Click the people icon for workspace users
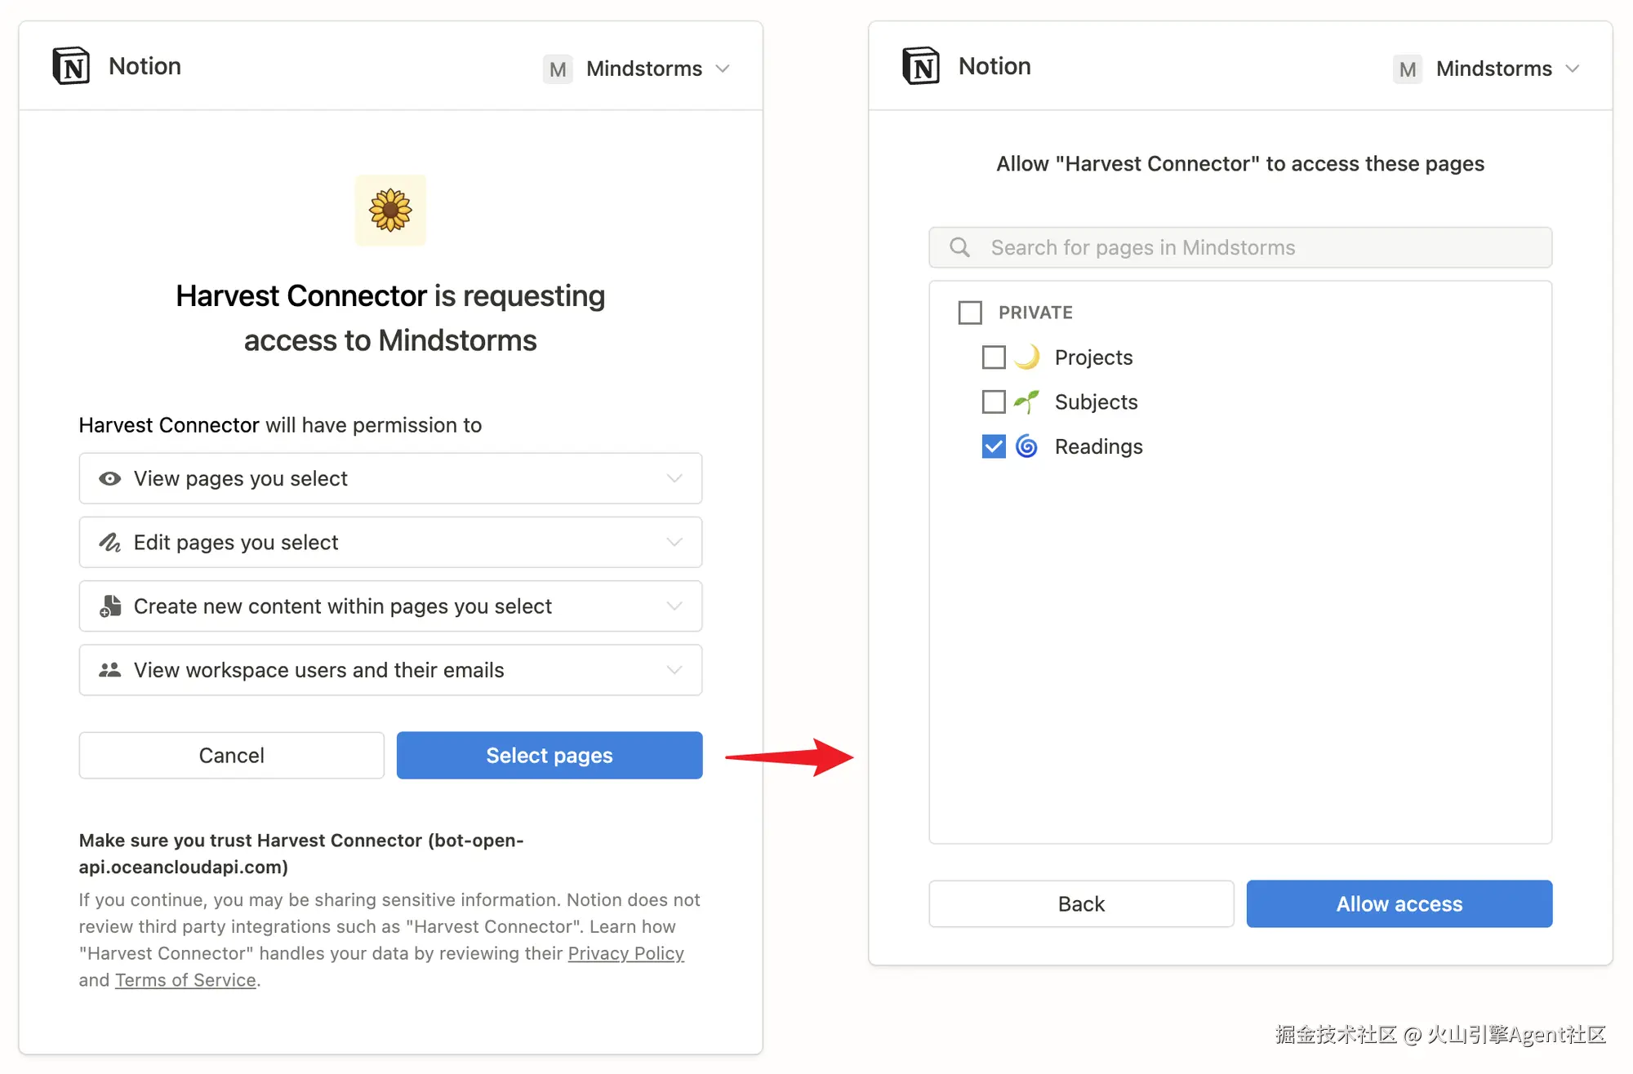 (x=109, y=670)
